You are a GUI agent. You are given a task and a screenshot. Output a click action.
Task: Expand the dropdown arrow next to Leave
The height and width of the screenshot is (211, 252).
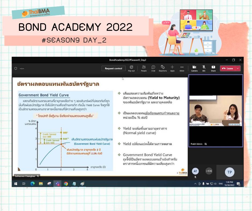pos(238,69)
